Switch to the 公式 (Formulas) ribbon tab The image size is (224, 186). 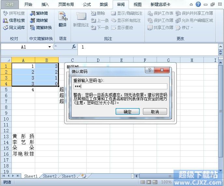(x=87, y=5)
